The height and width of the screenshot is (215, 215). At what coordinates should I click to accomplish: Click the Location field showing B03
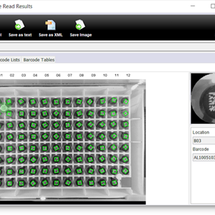pyautogui.click(x=204, y=141)
